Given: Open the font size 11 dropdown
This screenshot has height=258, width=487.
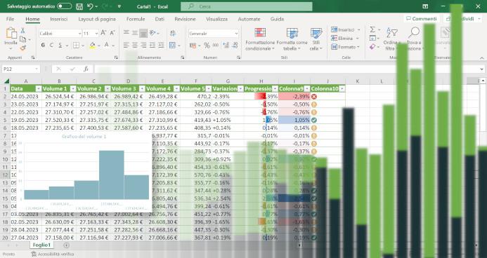Looking at the screenshot, I should (x=96, y=33).
